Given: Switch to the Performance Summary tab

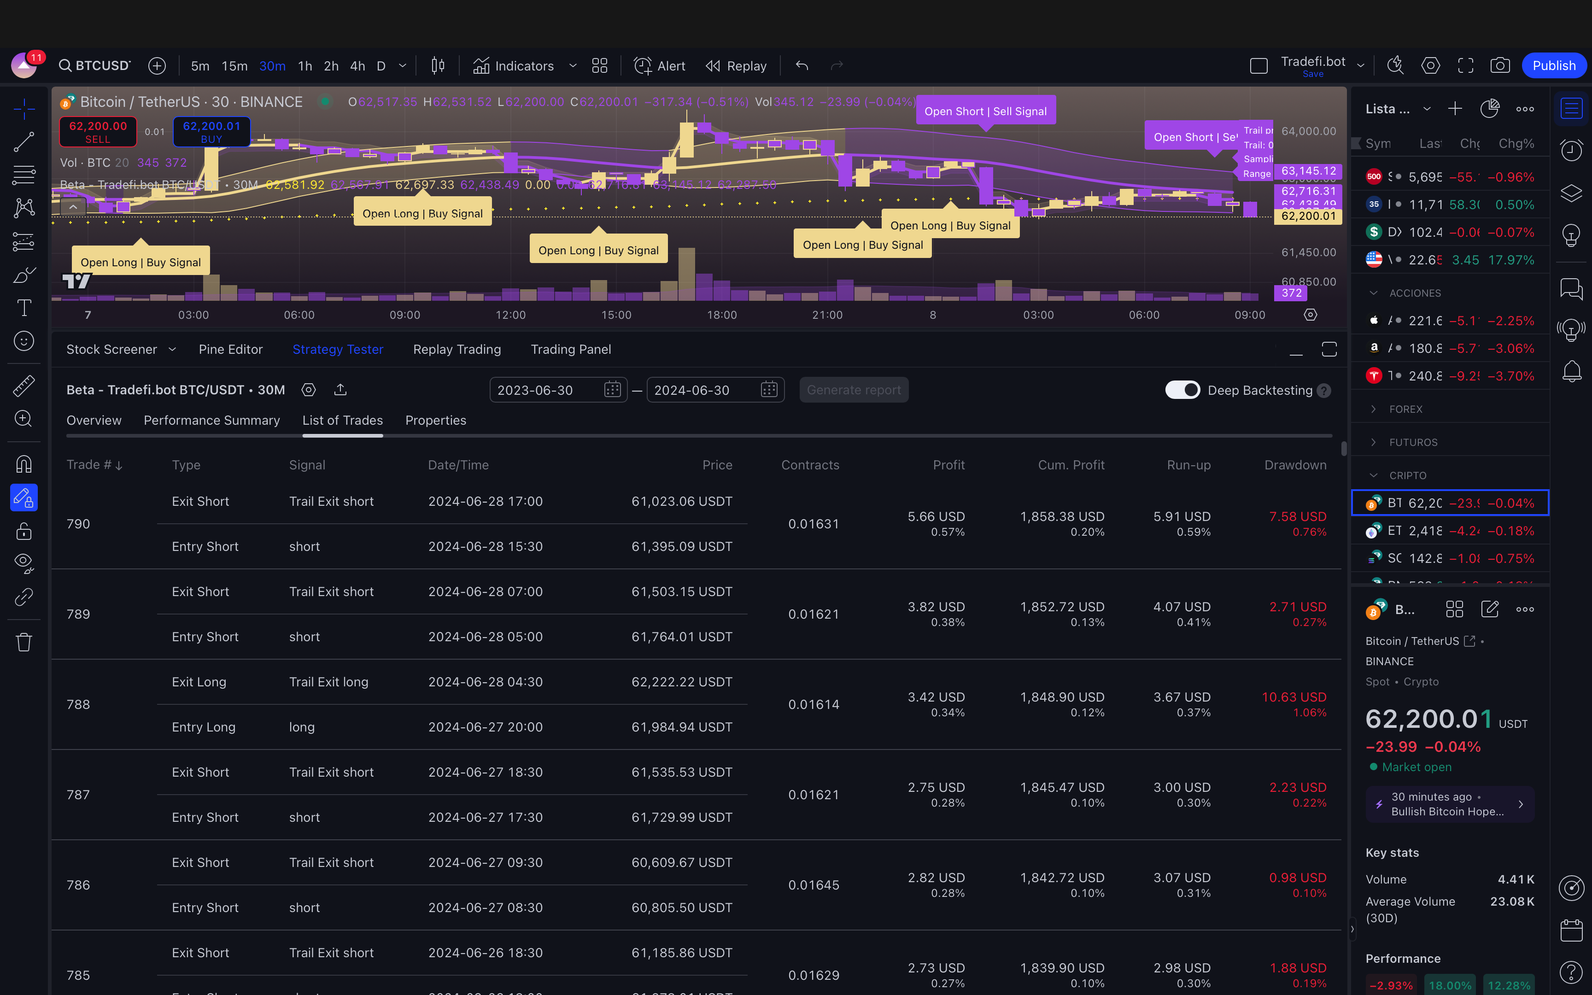Looking at the screenshot, I should coord(211,420).
